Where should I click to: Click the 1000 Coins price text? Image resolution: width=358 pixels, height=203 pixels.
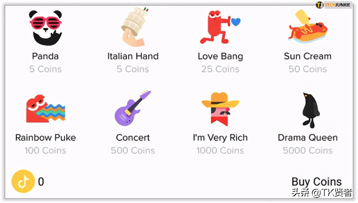click(220, 151)
